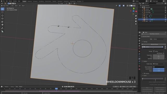Open Render properties tab
Screen dimensions: 167x94
139,38
